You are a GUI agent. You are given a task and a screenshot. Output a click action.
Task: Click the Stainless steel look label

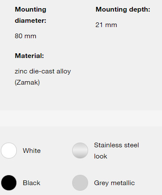[x=116, y=151]
